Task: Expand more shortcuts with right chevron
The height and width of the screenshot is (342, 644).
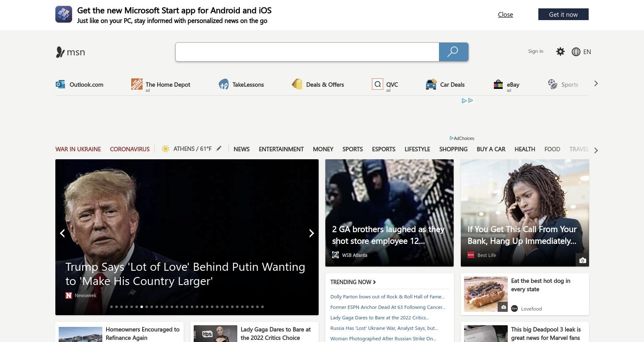Action: [596, 83]
